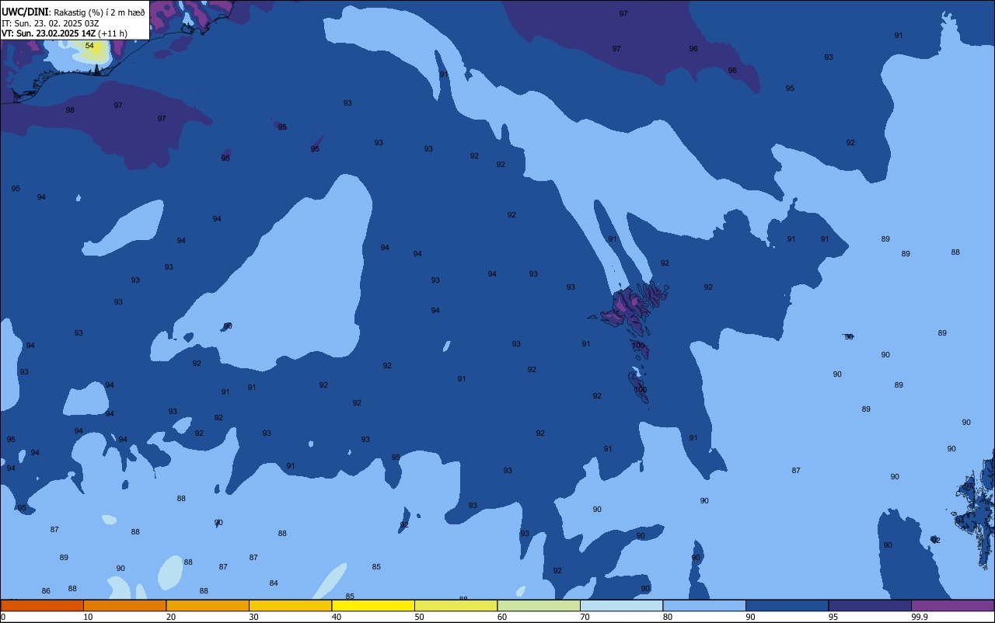The image size is (995, 623).
Task: Select the '86' humidity value on the map
Action: click(46, 591)
